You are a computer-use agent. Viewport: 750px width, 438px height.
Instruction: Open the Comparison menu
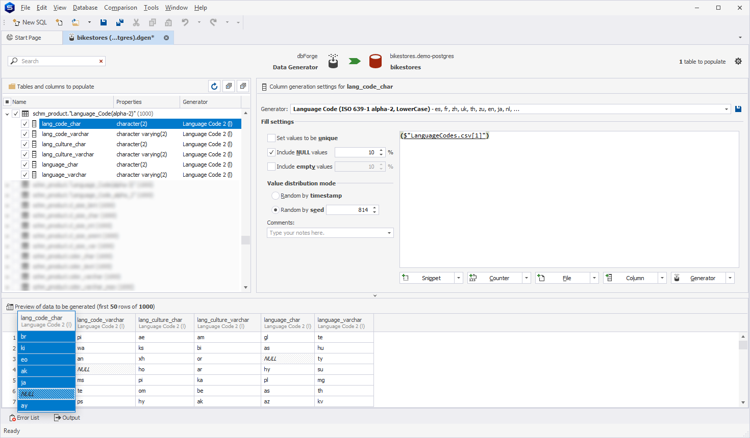pyautogui.click(x=120, y=8)
